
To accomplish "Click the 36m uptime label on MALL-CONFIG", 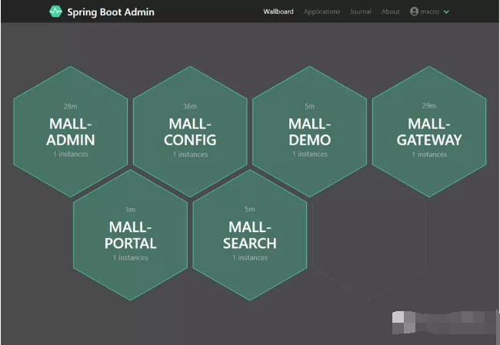I will click(190, 106).
